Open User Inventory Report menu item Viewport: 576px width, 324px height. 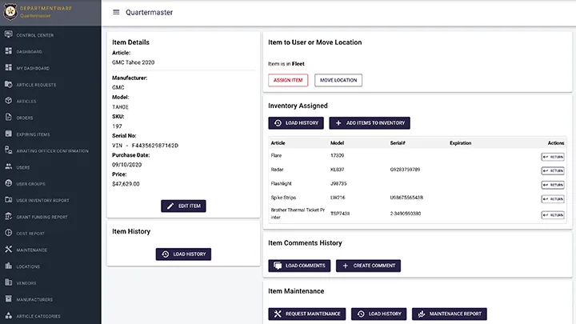(x=42, y=201)
